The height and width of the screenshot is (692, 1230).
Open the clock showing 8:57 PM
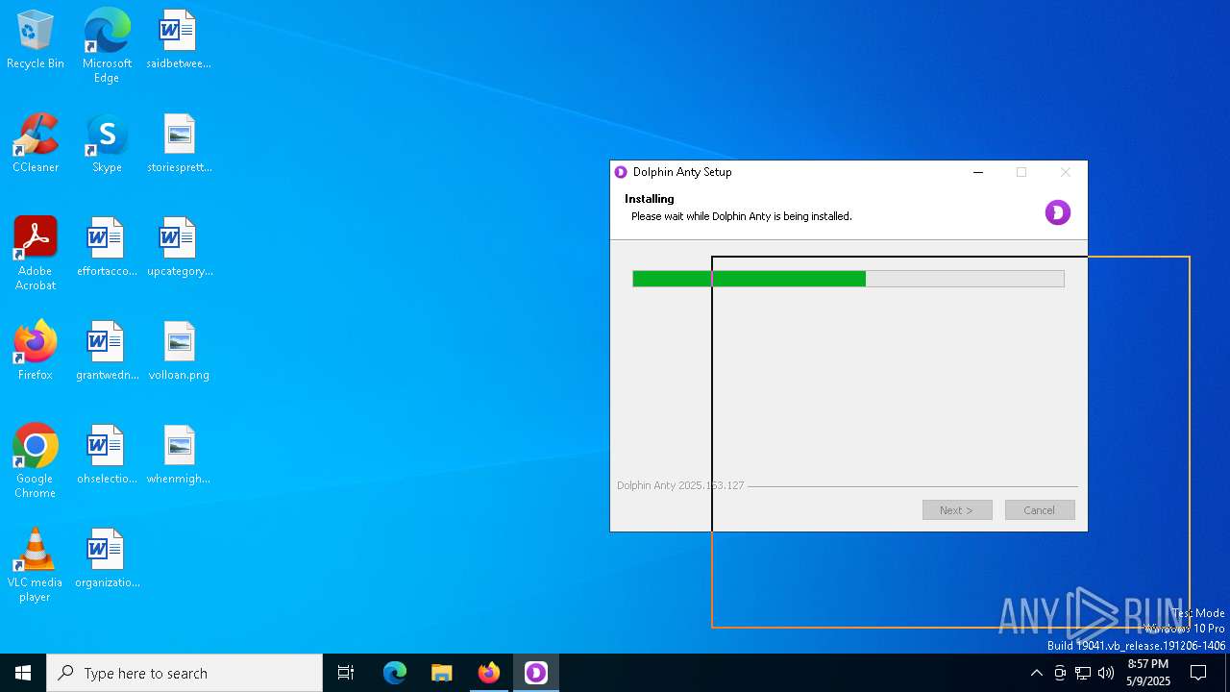tap(1148, 673)
